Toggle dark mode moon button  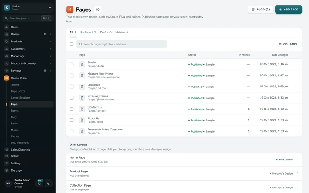48,184
